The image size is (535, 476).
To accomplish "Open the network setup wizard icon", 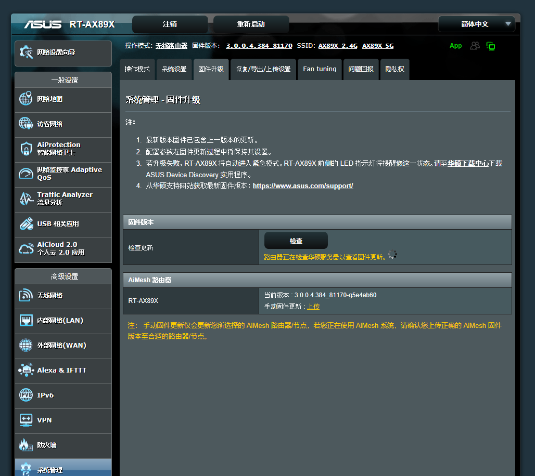I will coord(26,52).
